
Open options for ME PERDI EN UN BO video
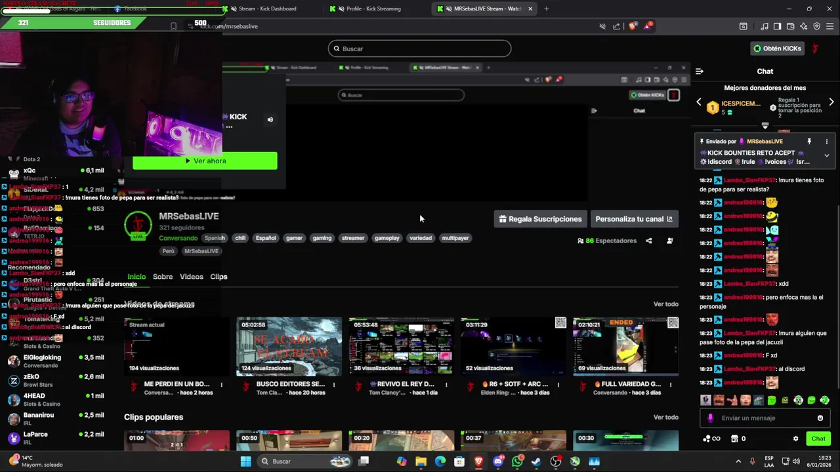[x=222, y=385]
